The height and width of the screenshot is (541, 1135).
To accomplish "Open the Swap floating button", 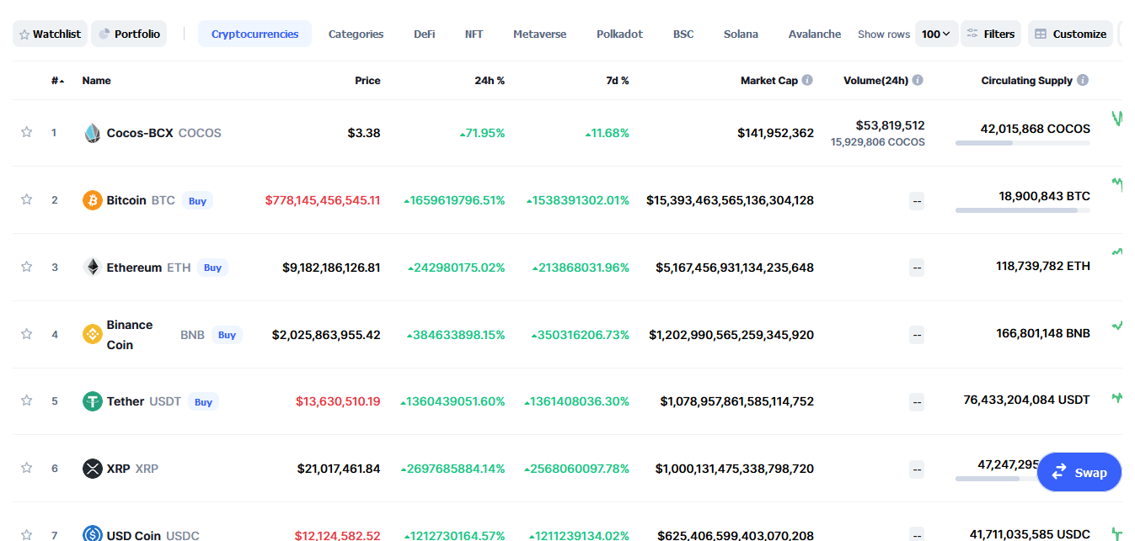I will (x=1079, y=472).
